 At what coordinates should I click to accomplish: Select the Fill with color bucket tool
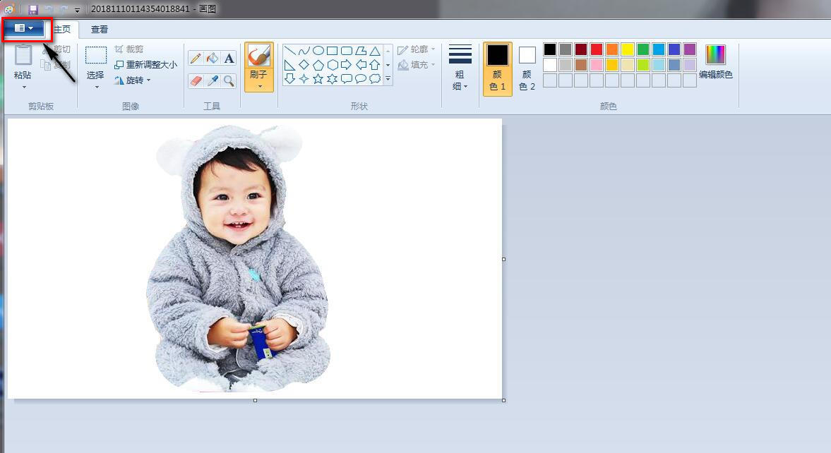tap(212, 59)
